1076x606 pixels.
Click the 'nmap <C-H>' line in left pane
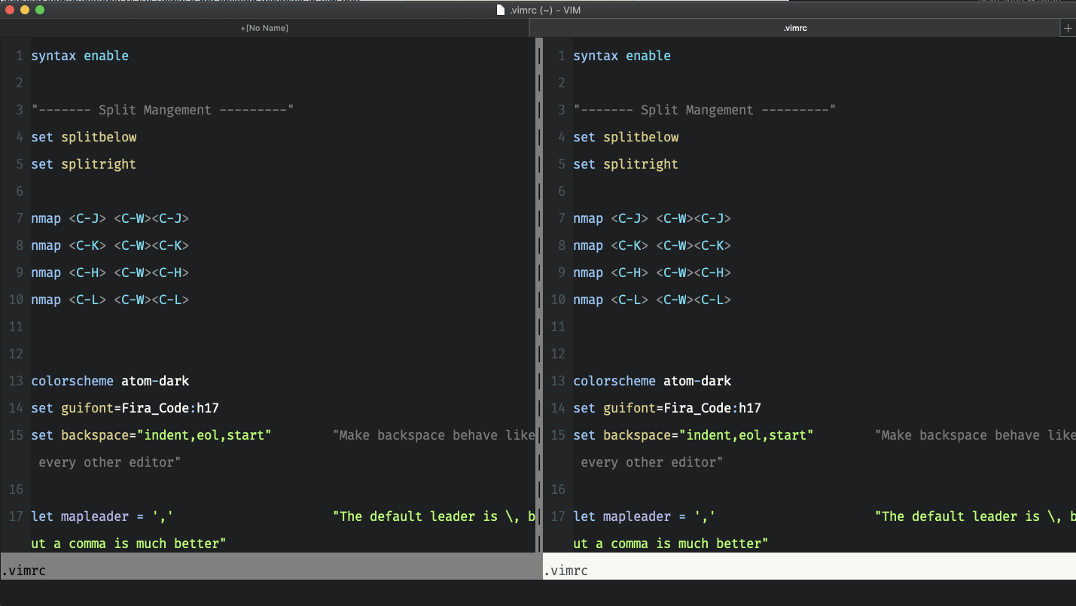coord(110,273)
